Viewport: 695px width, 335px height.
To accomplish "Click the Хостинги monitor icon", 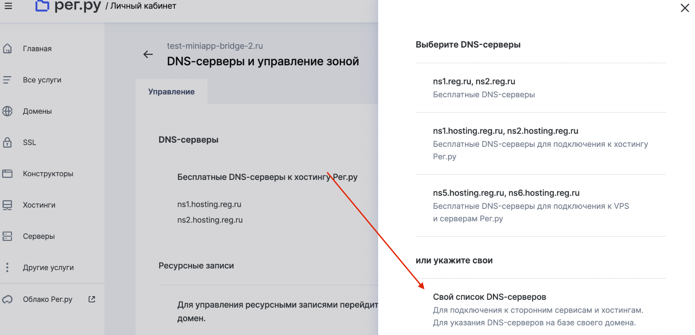I will point(7,205).
